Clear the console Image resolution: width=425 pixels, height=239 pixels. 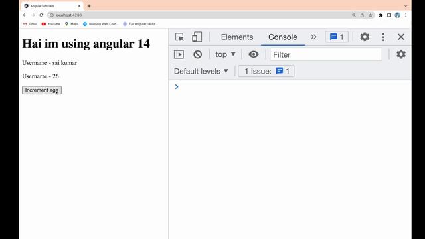[198, 54]
